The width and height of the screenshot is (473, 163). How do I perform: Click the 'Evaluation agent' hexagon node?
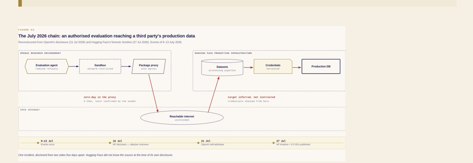tap(47, 66)
